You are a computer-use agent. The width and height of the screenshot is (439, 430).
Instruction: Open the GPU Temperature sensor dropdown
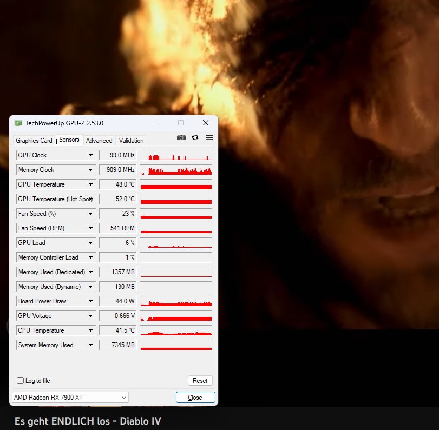90,184
